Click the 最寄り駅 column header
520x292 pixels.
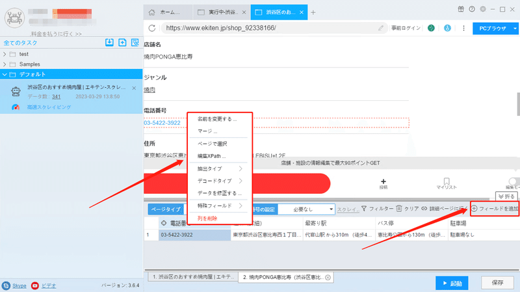339,223
